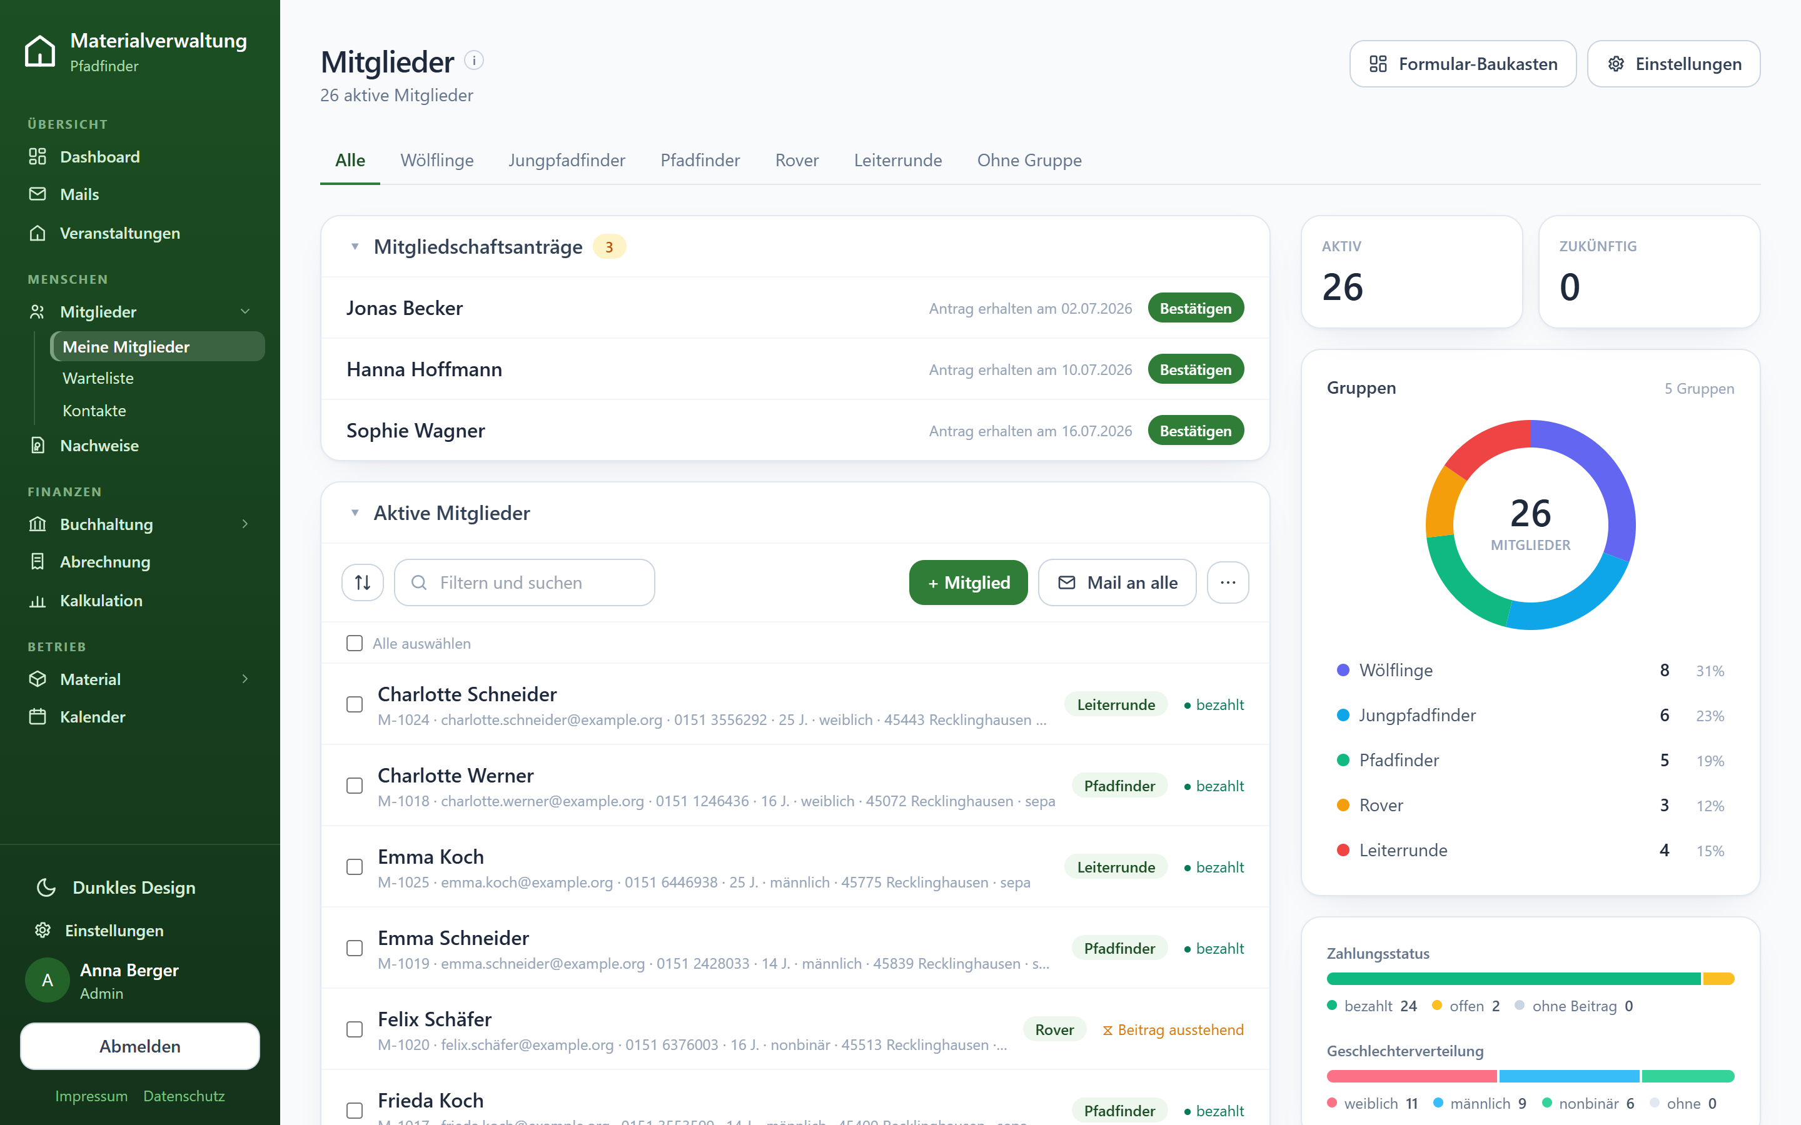Tick the checkbox for Felix Schäfer
This screenshot has height=1125, width=1801.
point(354,1029)
